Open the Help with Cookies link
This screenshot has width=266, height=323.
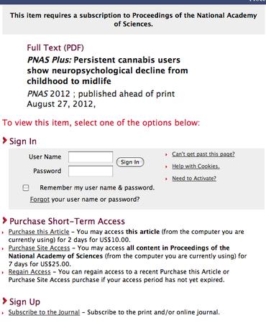point(196,167)
